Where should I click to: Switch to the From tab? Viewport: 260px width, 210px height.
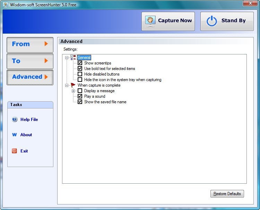coord(30,44)
